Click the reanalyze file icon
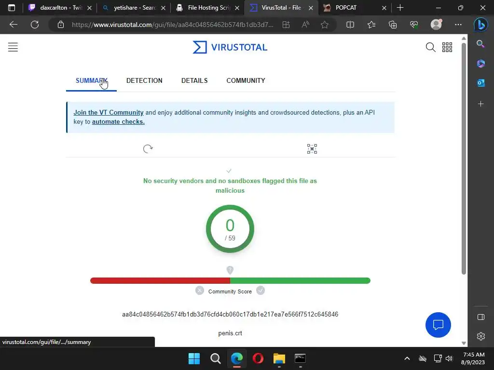Viewport: 494px width, 370px height. click(148, 148)
